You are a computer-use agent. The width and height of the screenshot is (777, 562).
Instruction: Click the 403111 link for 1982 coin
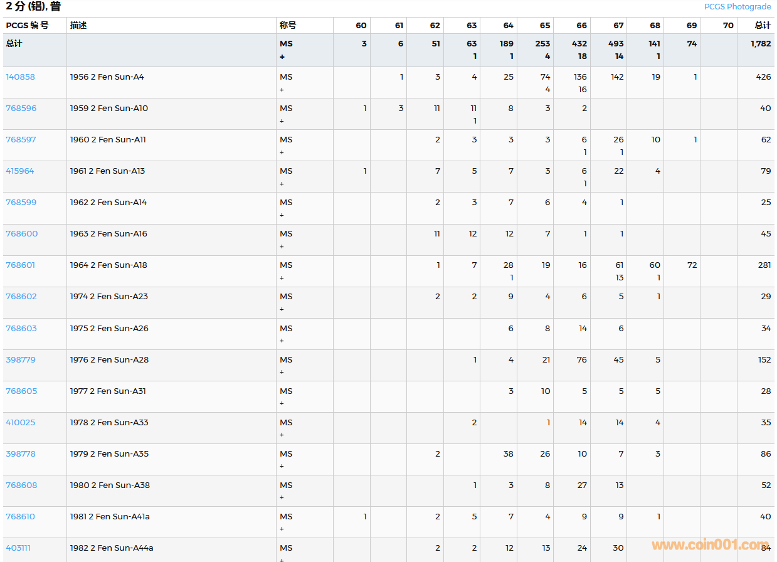18,548
